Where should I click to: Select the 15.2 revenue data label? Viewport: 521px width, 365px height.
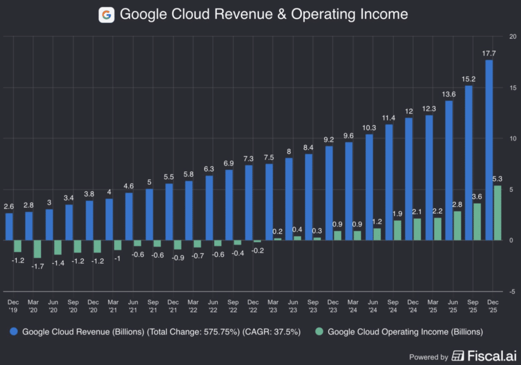click(x=469, y=79)
